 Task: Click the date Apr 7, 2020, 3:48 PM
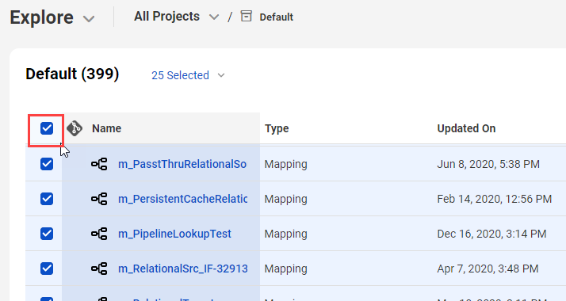[x=488, y=269]
